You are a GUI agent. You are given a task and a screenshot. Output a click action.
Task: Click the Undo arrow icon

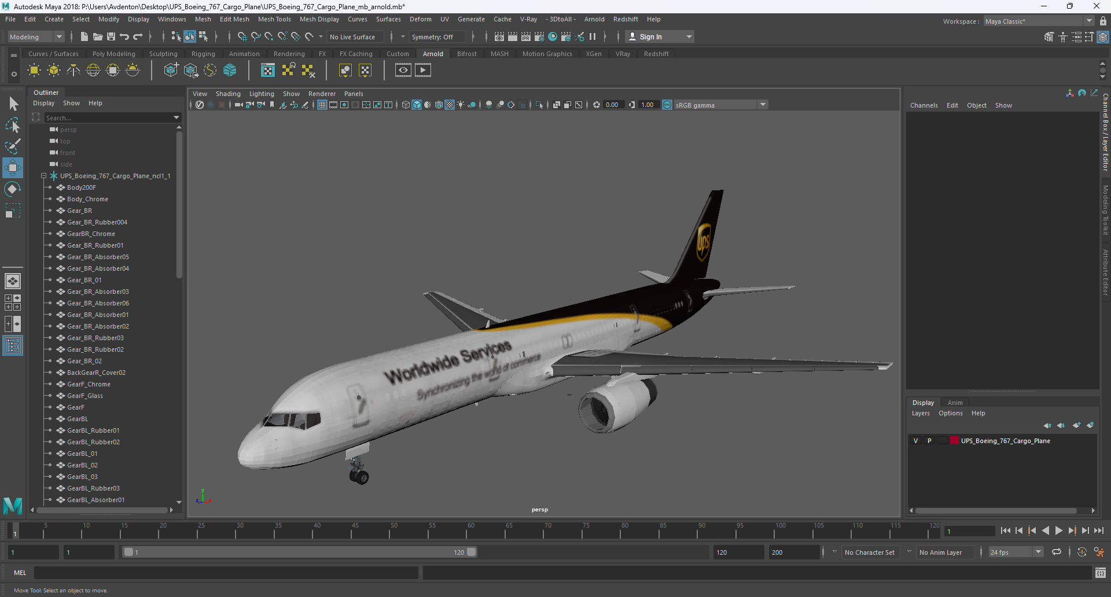click(x=124, y=36)
